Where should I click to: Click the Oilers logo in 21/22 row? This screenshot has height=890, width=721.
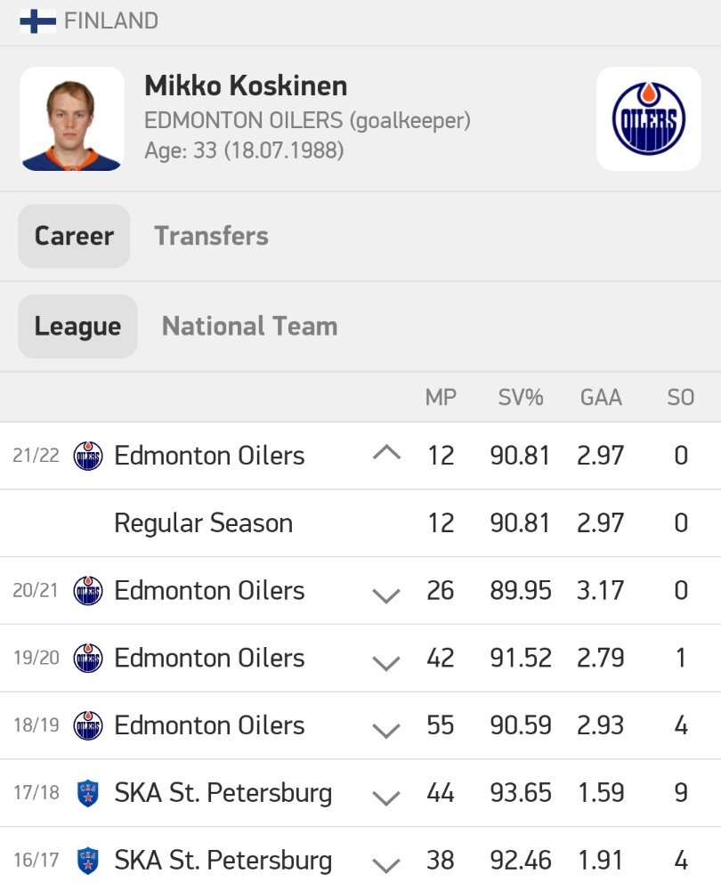pyautogui.click(x=88, y=456)
